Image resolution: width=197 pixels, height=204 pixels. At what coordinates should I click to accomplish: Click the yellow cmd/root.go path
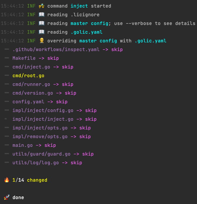(28, 76)
